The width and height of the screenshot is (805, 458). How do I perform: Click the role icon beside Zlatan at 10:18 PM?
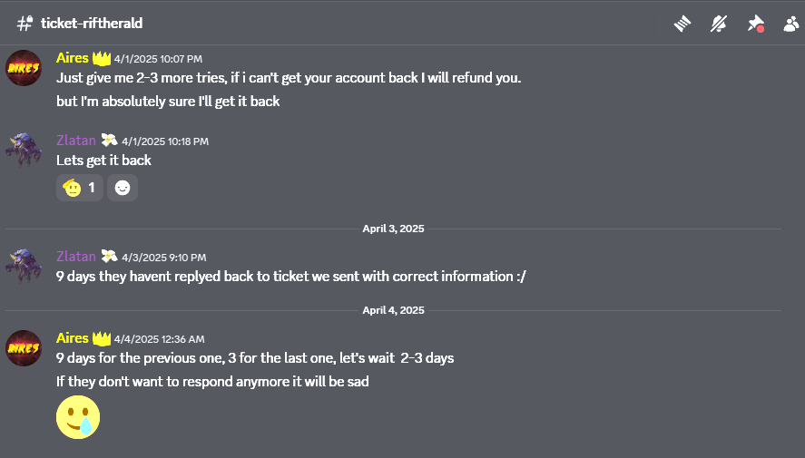[109, 141]
